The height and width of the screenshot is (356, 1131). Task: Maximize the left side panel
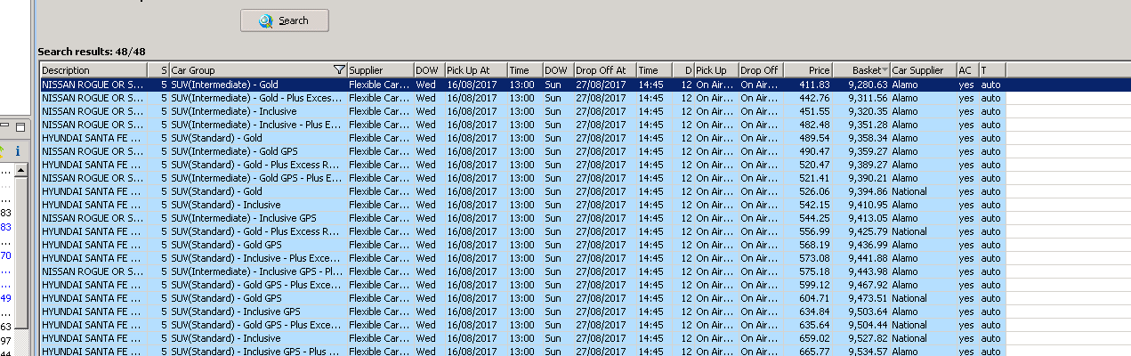(x=21, y=127)
